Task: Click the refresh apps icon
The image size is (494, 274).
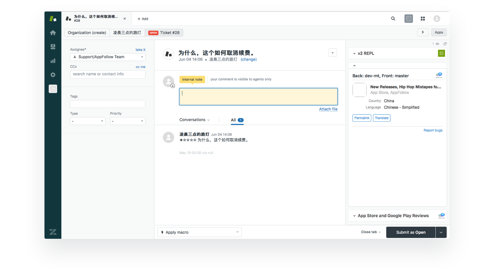Action: click(x=445, y=44)
